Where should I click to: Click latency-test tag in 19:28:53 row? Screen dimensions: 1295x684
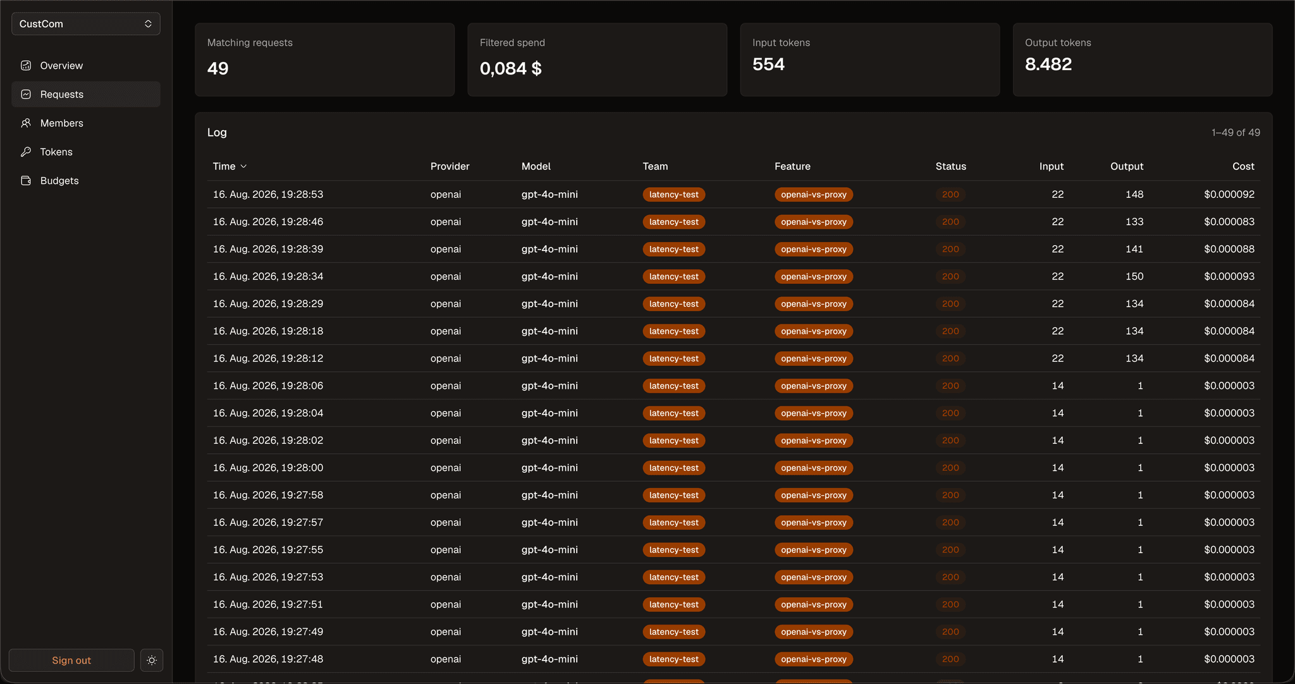(x=673, y=195)
